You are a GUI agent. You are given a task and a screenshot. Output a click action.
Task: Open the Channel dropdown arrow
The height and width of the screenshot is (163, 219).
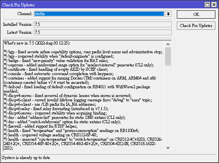[x=168, y=14]
